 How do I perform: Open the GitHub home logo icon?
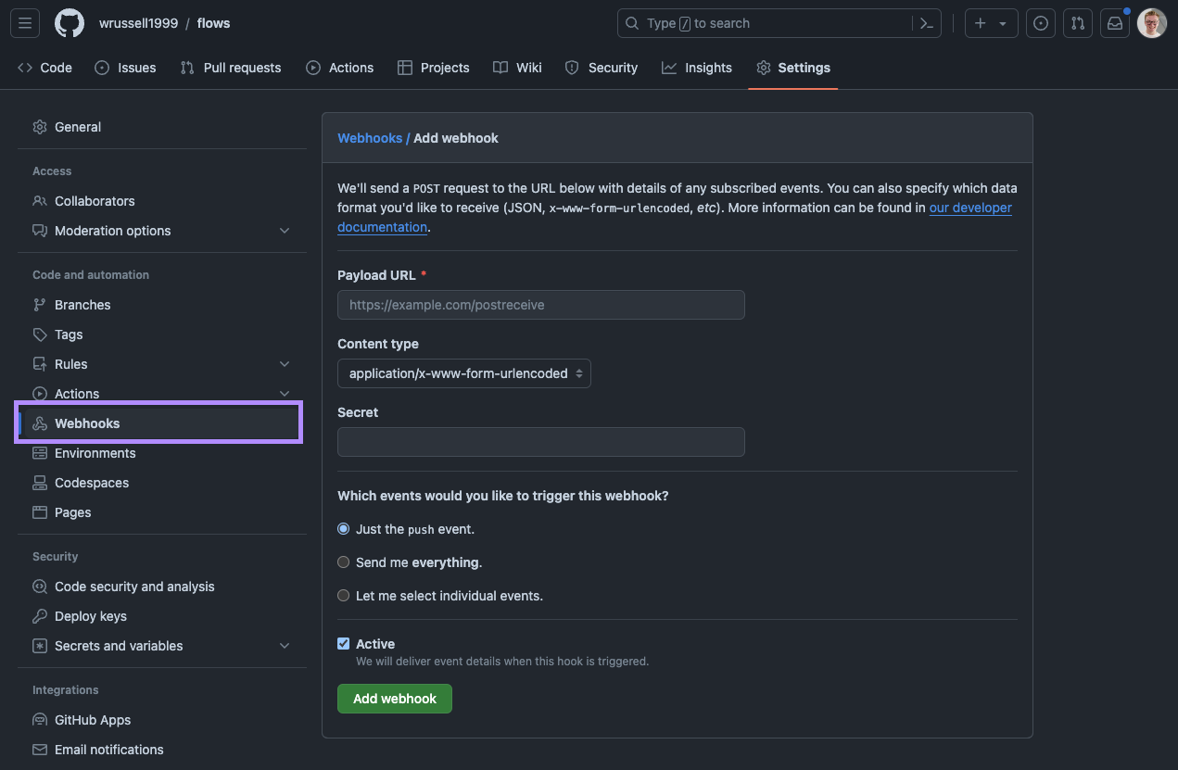69,22
